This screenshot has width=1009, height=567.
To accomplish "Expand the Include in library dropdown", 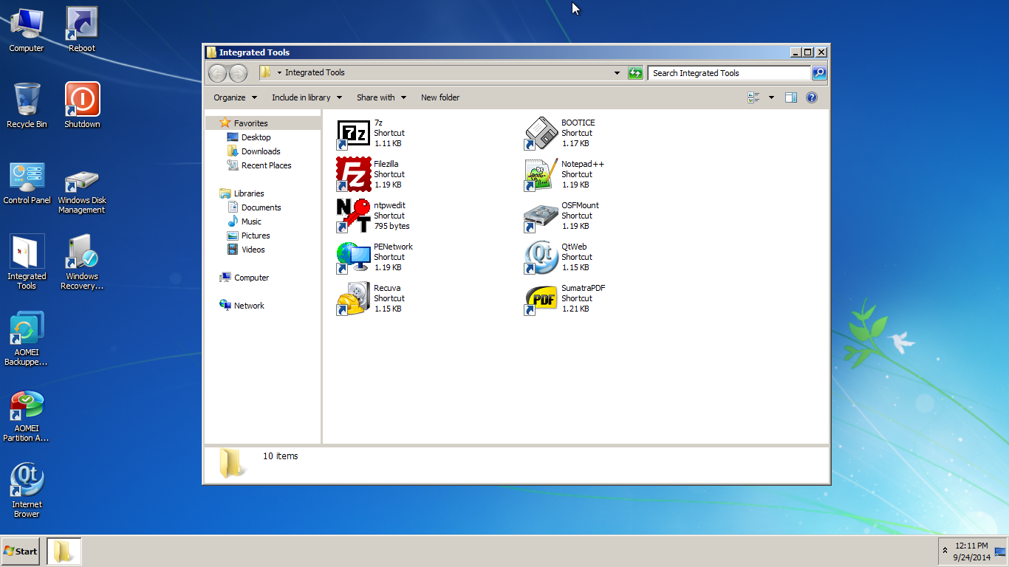I will 307,97.
